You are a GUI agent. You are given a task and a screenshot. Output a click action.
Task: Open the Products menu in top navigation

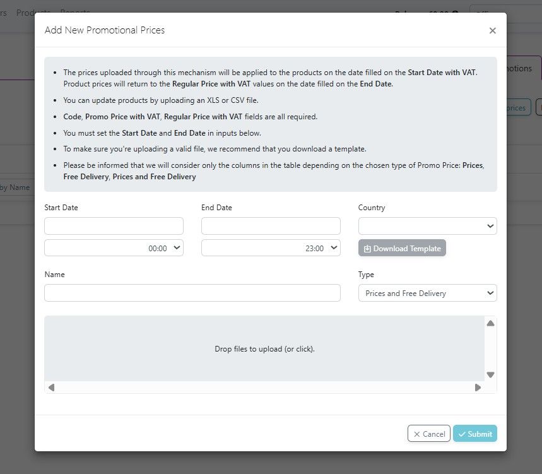(33, 13)
